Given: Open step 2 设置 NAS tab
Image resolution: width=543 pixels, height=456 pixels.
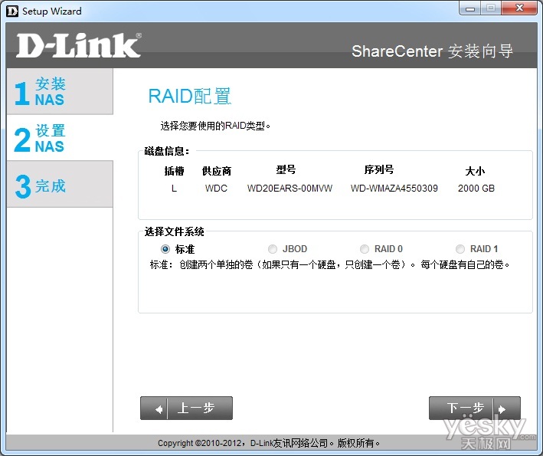Looking at the screenshot, I should tap(60, 138).
